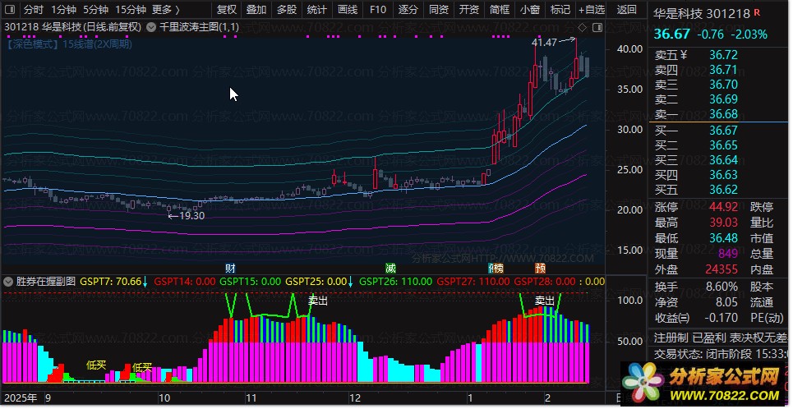This screenshot has height=409, width=793.
Task: Click the 预 event marker
Action: [541, 268]
